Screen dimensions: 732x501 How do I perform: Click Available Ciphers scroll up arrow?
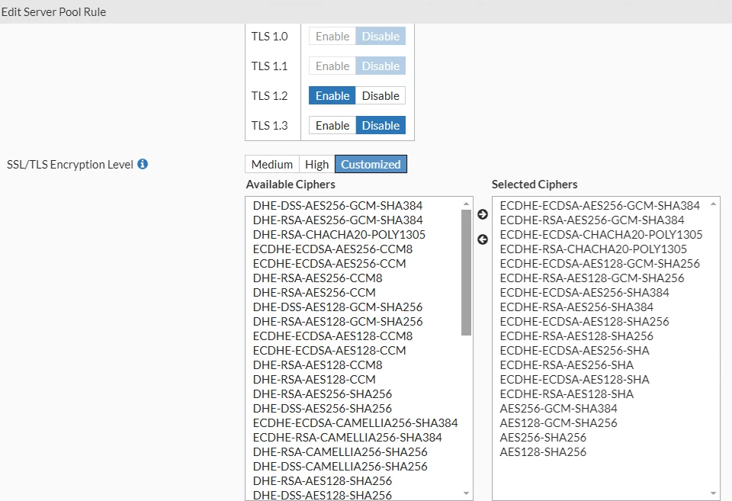click(466, 204)
